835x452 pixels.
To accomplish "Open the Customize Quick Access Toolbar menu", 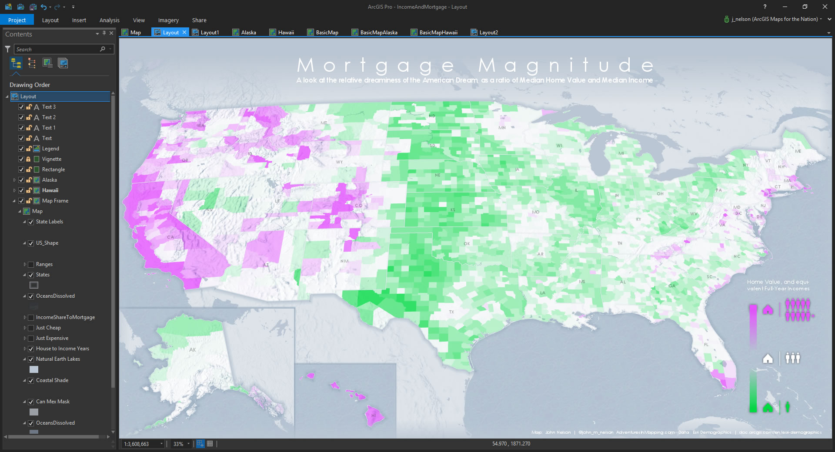I will pyautogui.click(x=73, y=7).
